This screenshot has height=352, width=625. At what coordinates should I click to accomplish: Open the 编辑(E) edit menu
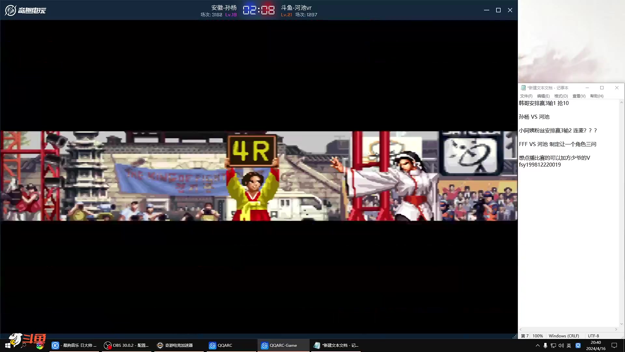point(543,96)
